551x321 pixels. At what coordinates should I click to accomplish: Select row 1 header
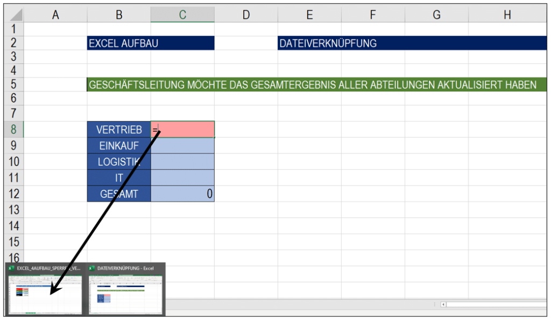click(x=13, y=29)
